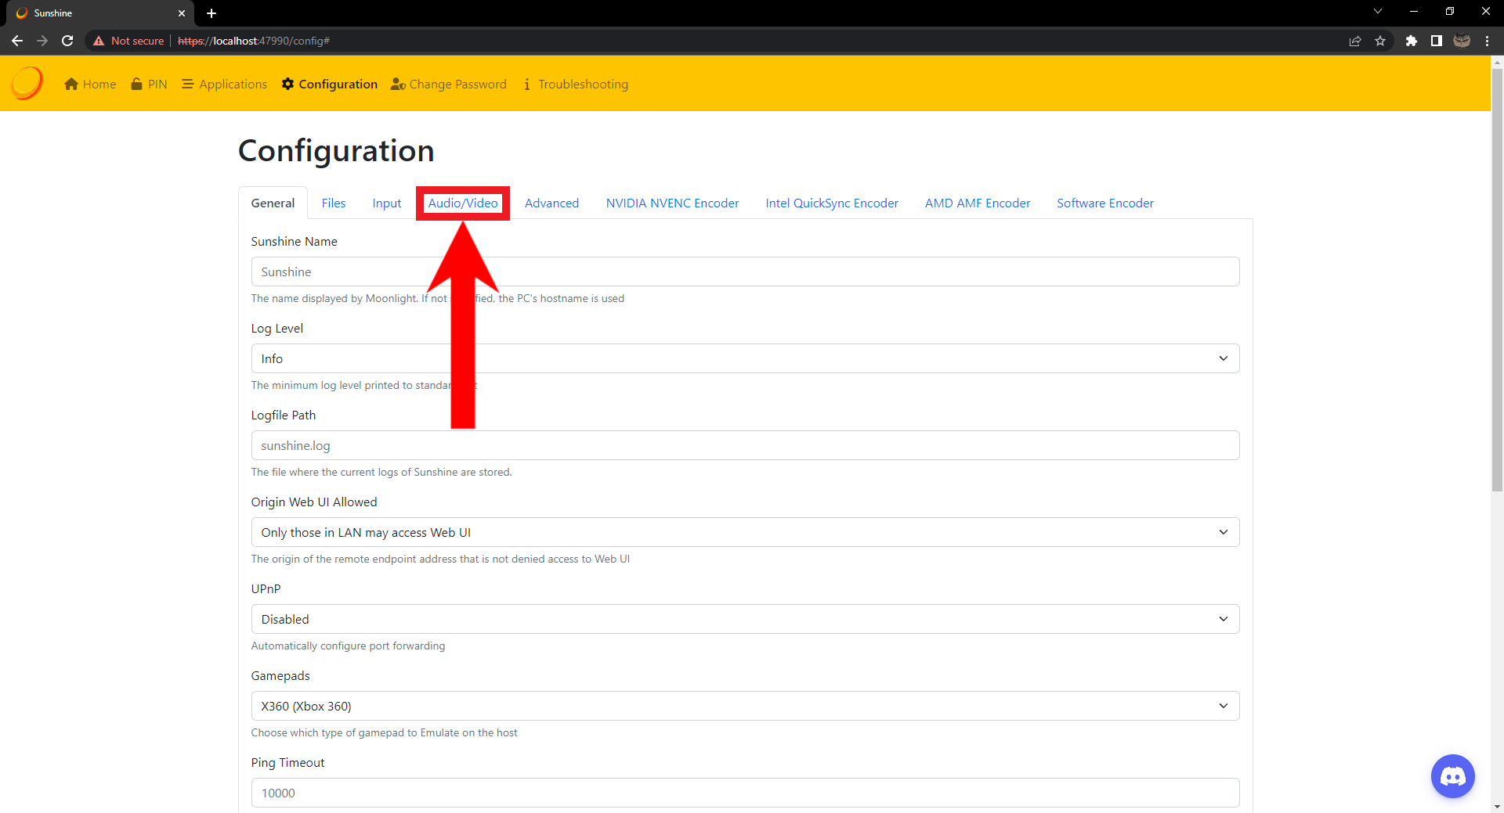
Task: Close the Sunshine browser tab
Action: click(x=182, y=13)
